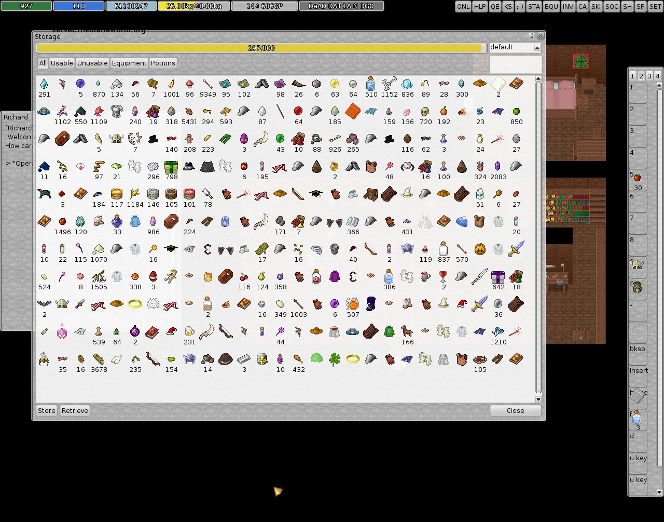Open the SET setup button
664x522 pixels.
click(x=655, y=6)
